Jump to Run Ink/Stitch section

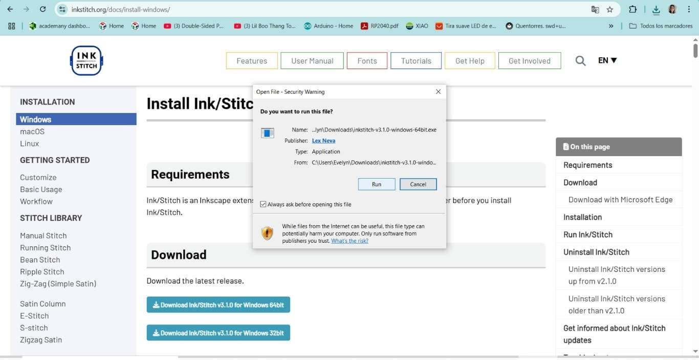point(588,235)
